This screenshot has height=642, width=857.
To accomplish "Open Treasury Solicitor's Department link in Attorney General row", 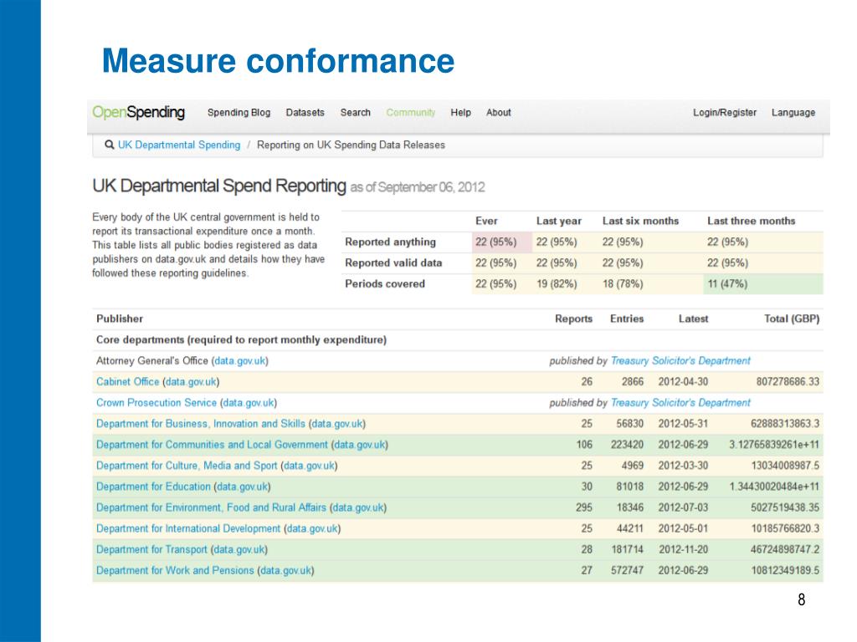I will [680, 361].
